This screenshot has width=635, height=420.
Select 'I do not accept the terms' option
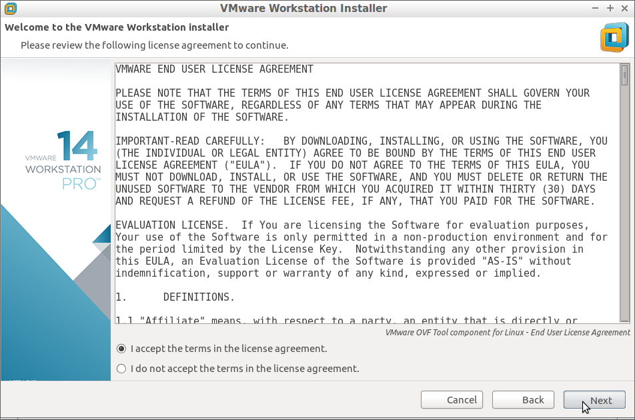pyautogui.click(x=121, y=369)
